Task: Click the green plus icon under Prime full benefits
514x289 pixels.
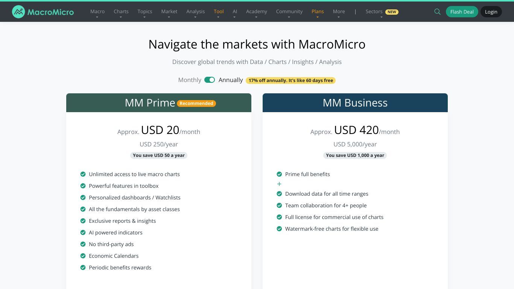Action: click(279, 184)
